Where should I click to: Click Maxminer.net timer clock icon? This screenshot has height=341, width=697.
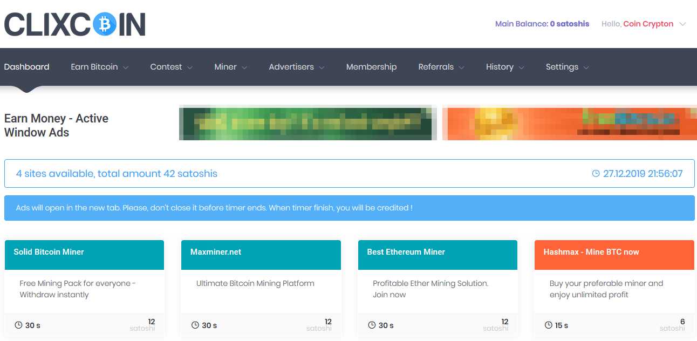click(195, 325)
